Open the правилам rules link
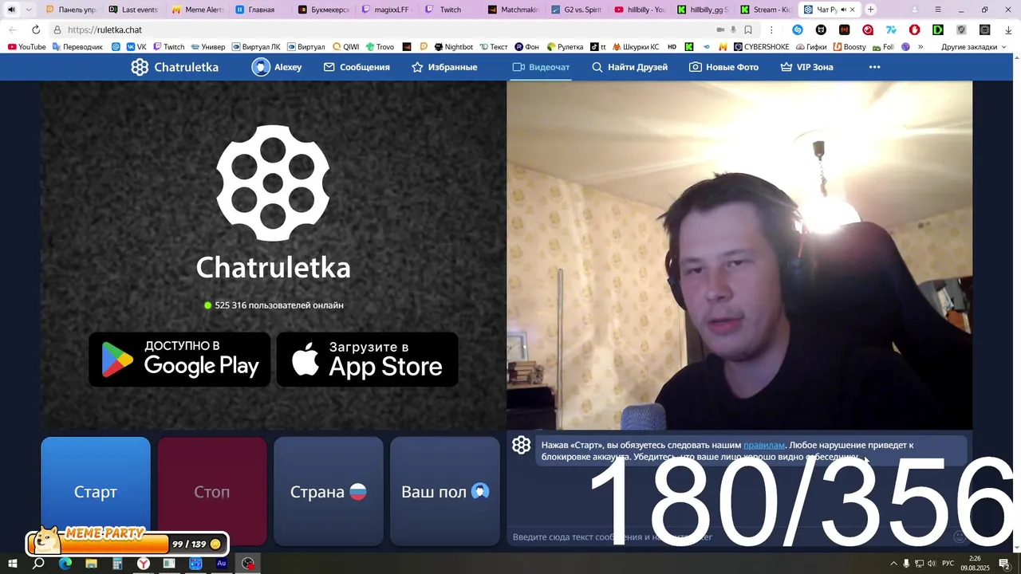Viewport: 1021px width, 574px height. click(x=764, y=445)
